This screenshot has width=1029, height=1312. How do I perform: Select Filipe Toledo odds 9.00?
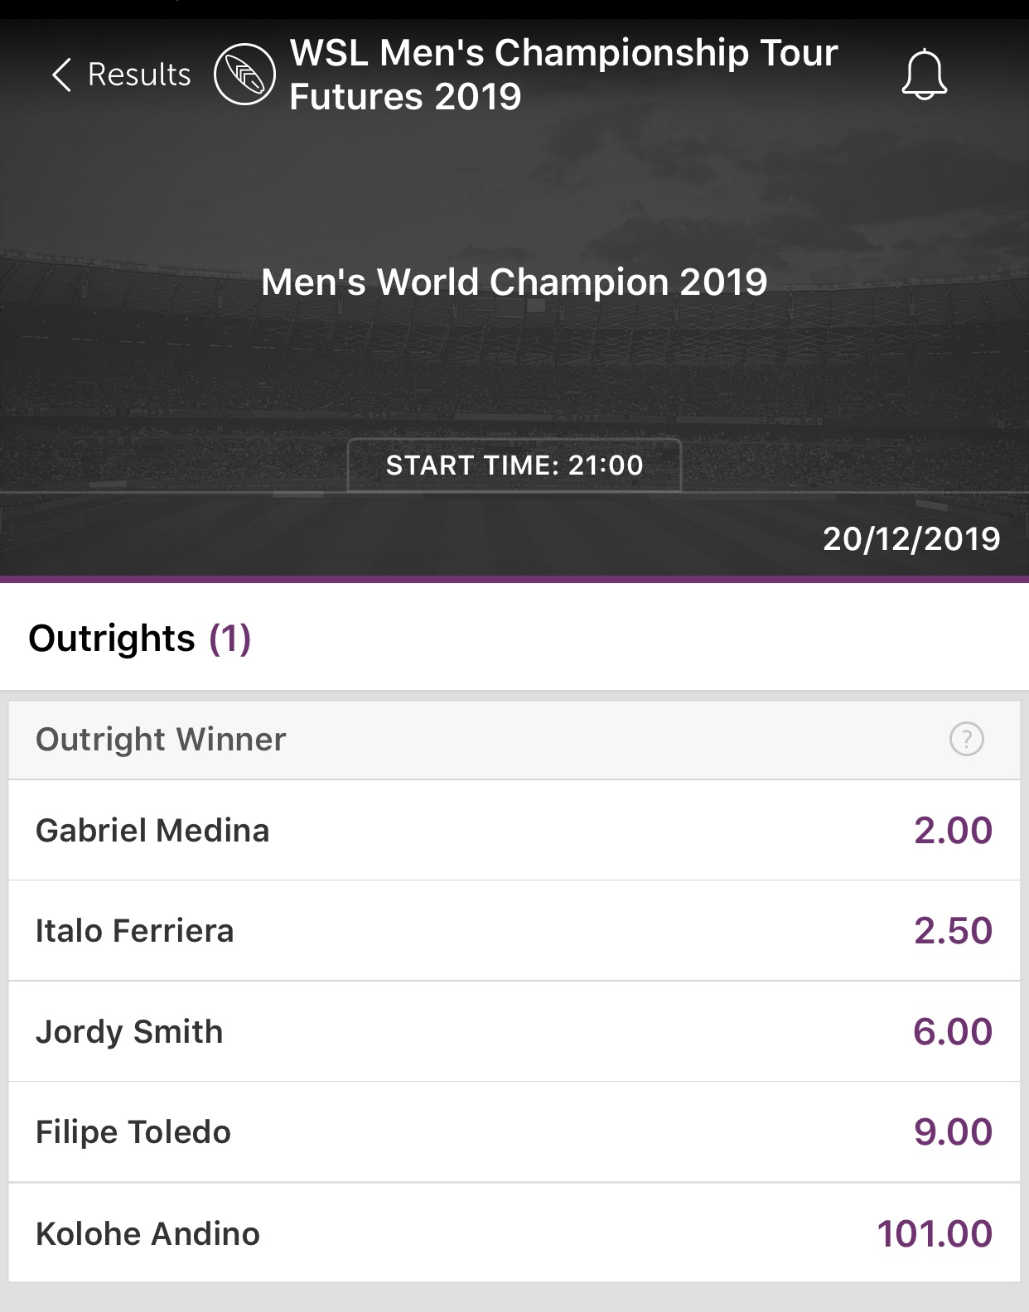click(x=953, y=1132)
